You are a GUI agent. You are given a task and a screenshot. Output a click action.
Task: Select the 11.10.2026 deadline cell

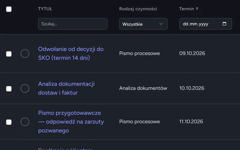pos(191,121)
